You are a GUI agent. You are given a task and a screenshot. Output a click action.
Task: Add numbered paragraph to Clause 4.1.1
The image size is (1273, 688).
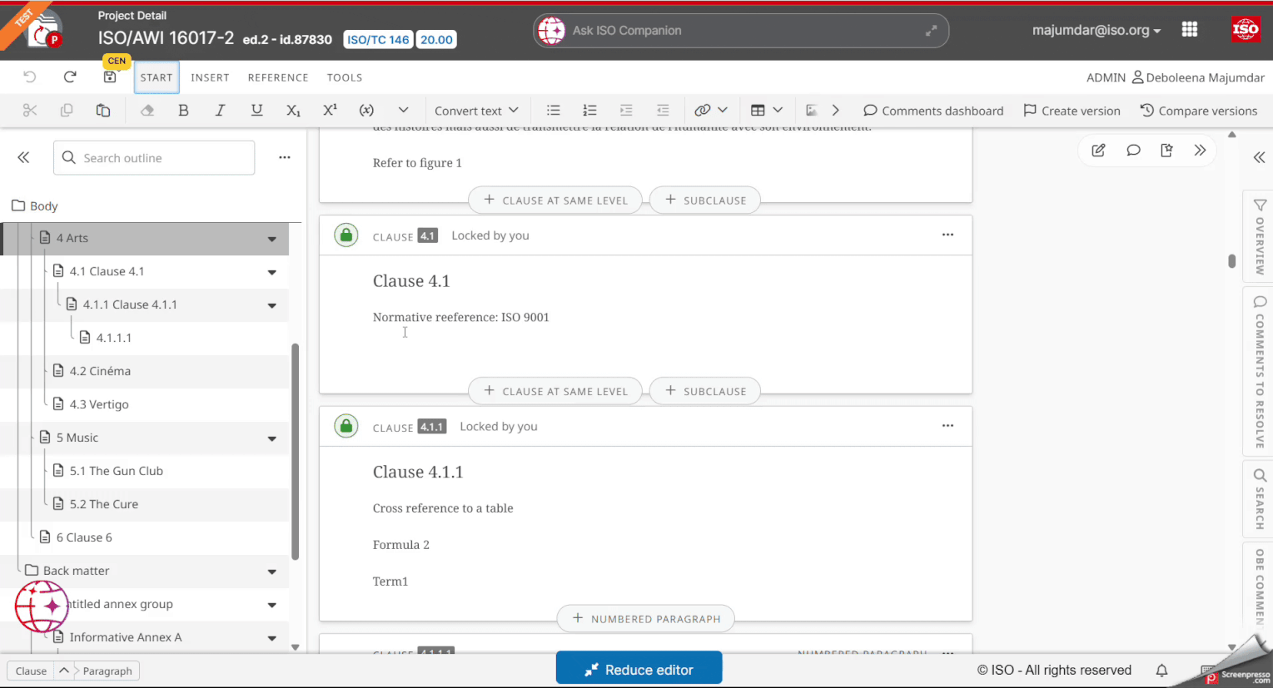click(646, 618)
